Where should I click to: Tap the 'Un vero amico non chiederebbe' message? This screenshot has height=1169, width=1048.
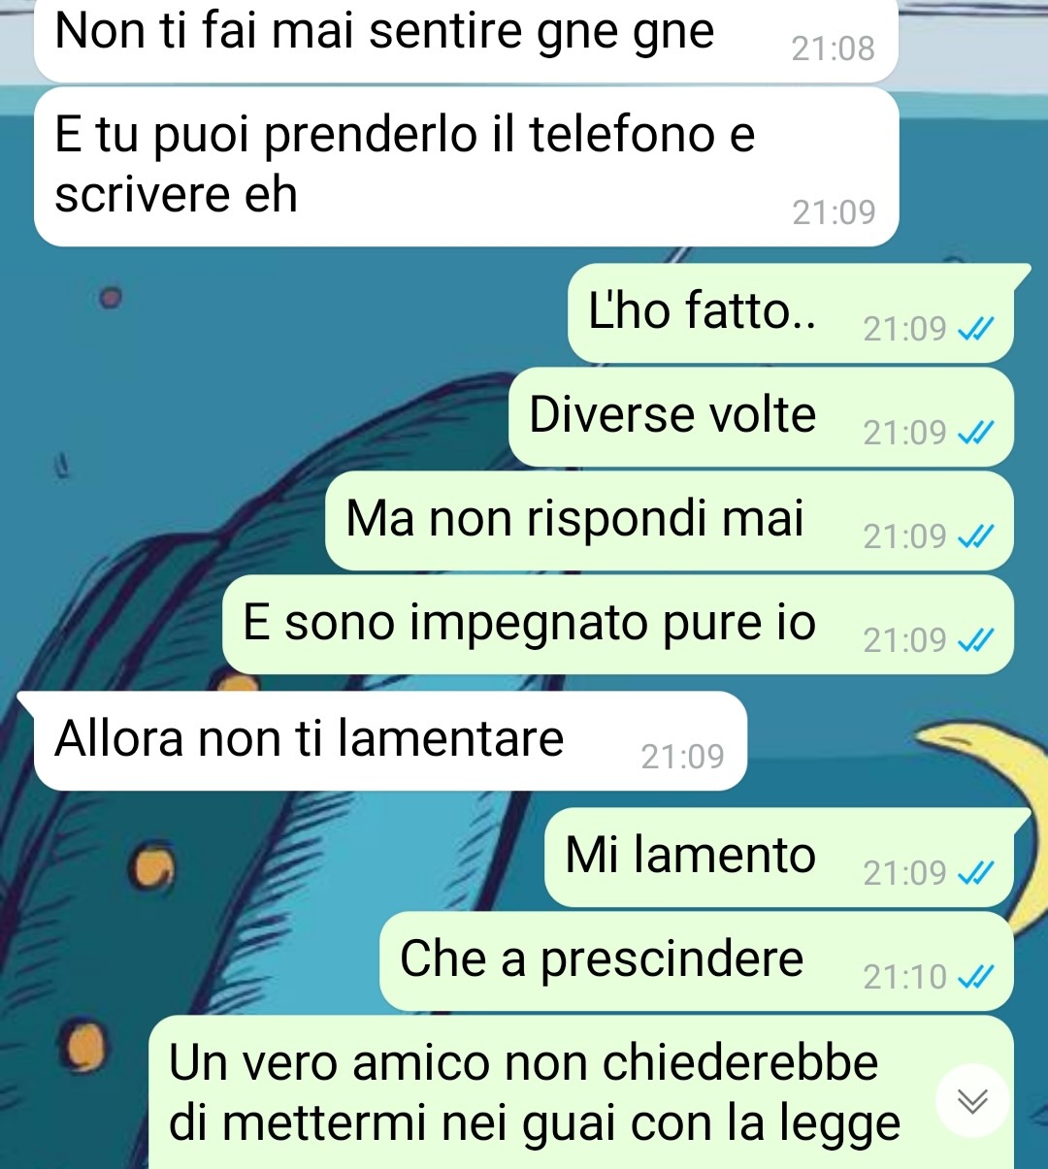(x=581, y=1092)
